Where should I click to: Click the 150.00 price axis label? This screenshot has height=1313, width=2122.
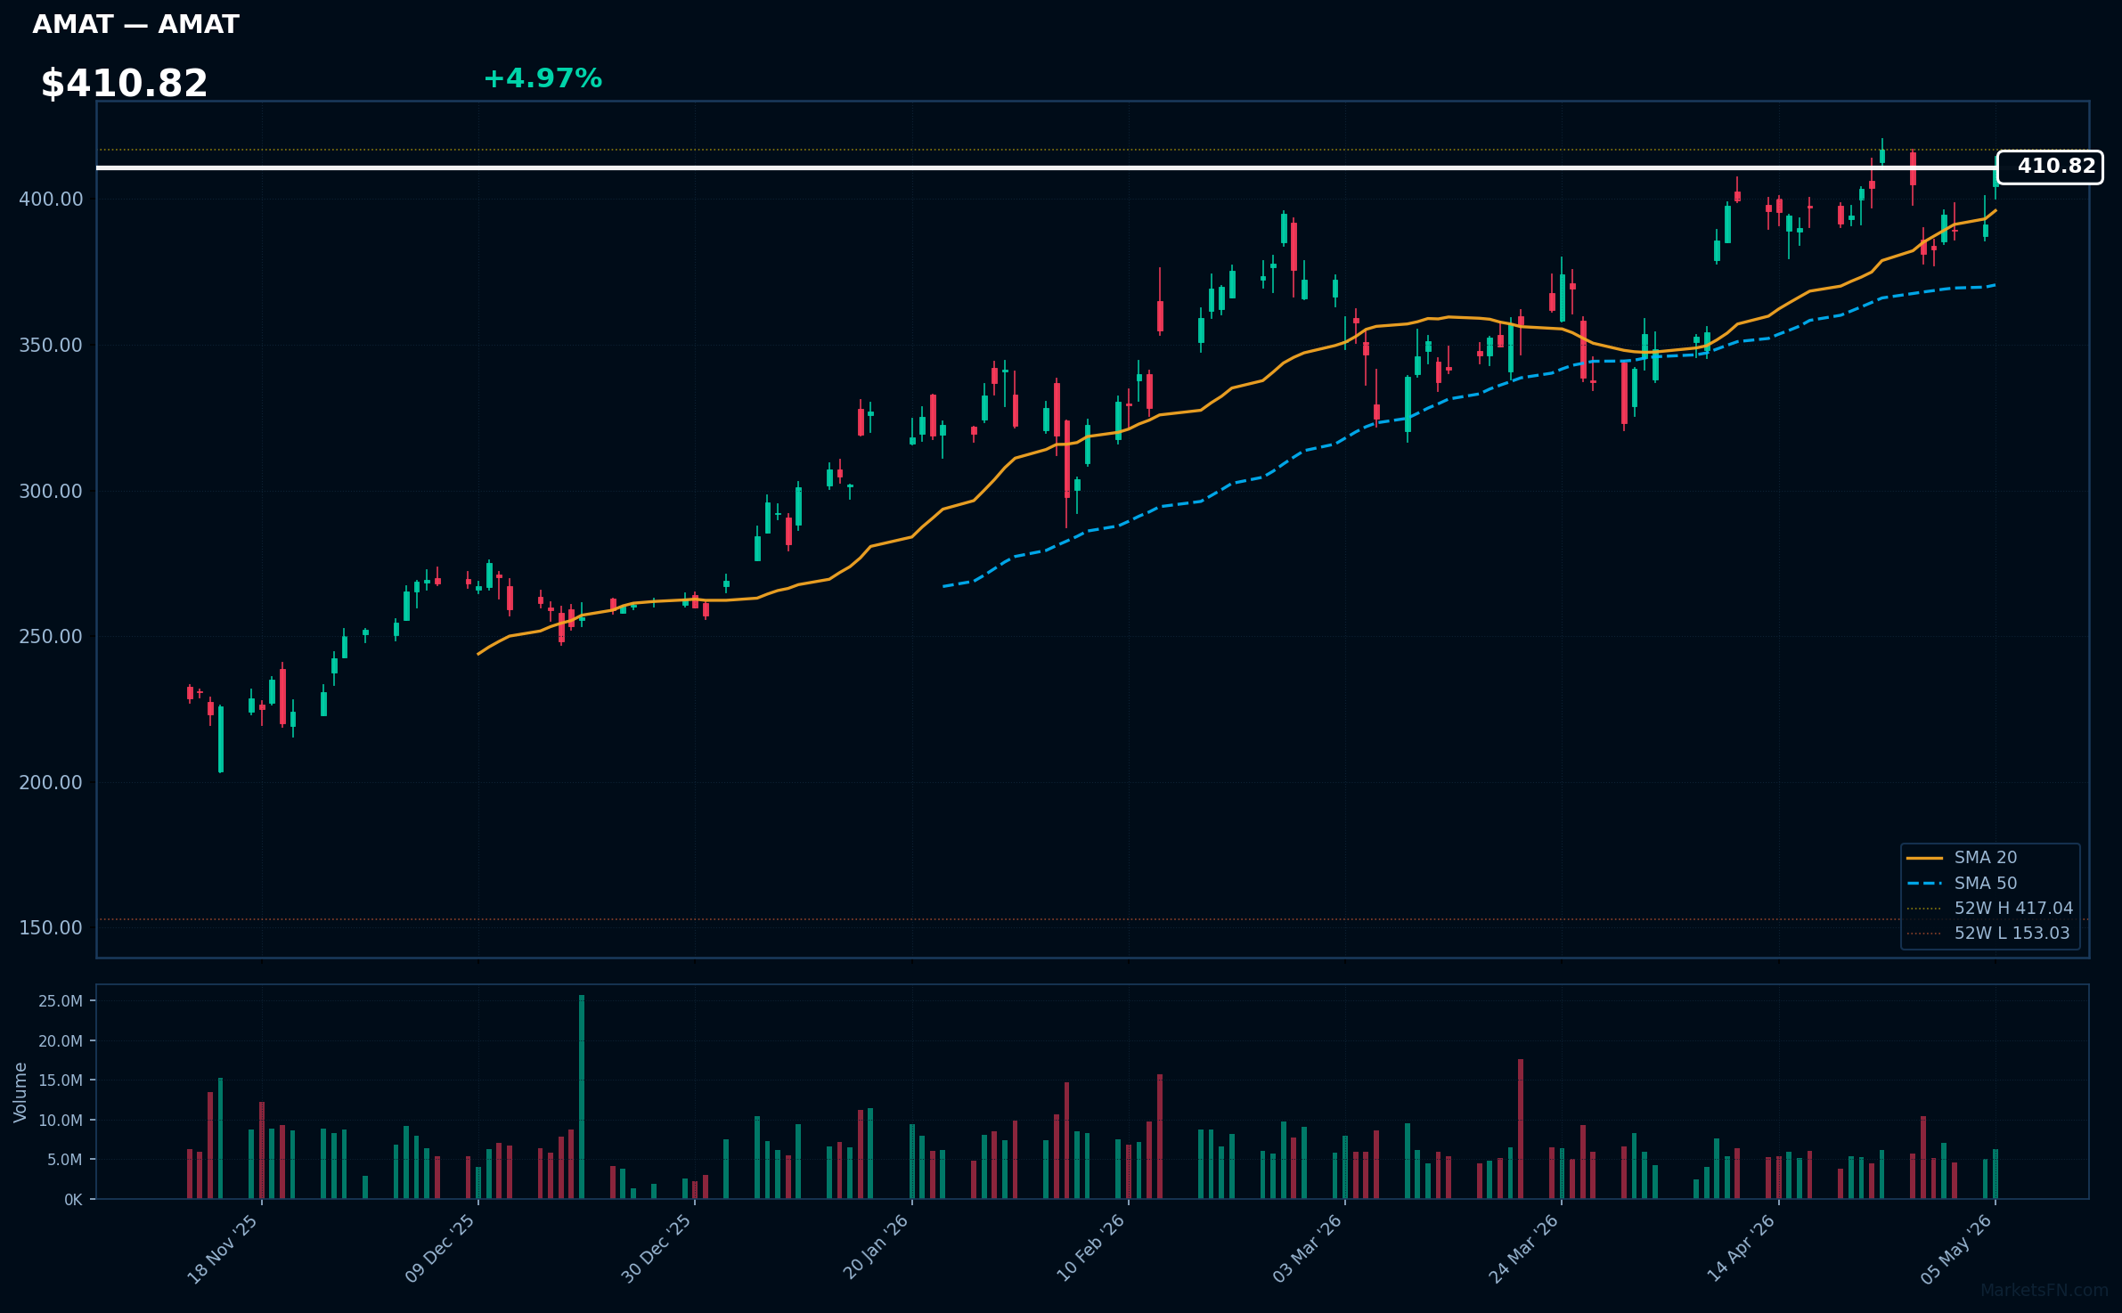point(51,928)
